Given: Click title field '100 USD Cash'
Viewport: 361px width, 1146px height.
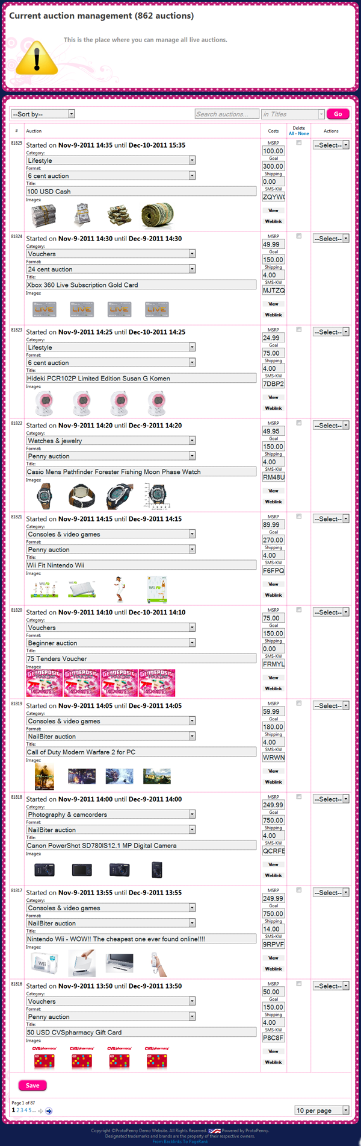Looking at the screenshot, I should pyautogui.click(x=141, y=191).
